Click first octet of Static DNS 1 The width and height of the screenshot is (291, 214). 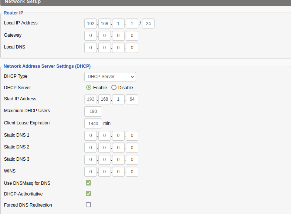[x=91, y=136]
